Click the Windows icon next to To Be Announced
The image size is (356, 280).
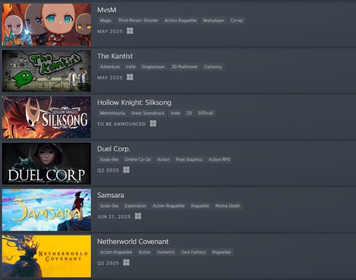point(153,124)
